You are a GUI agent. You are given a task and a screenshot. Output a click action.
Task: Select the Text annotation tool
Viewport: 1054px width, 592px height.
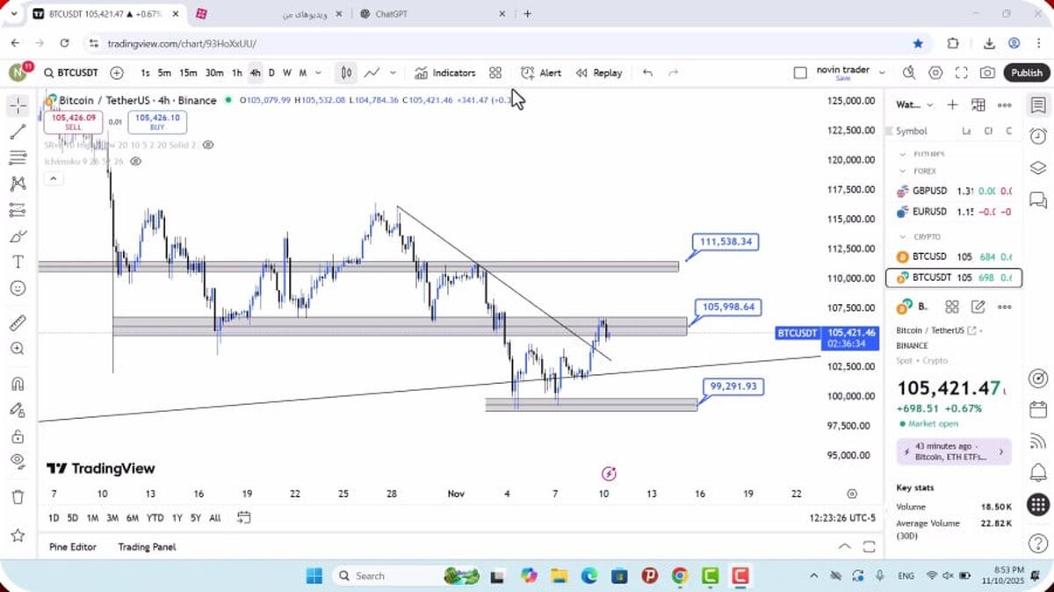[x=18, y=262]
